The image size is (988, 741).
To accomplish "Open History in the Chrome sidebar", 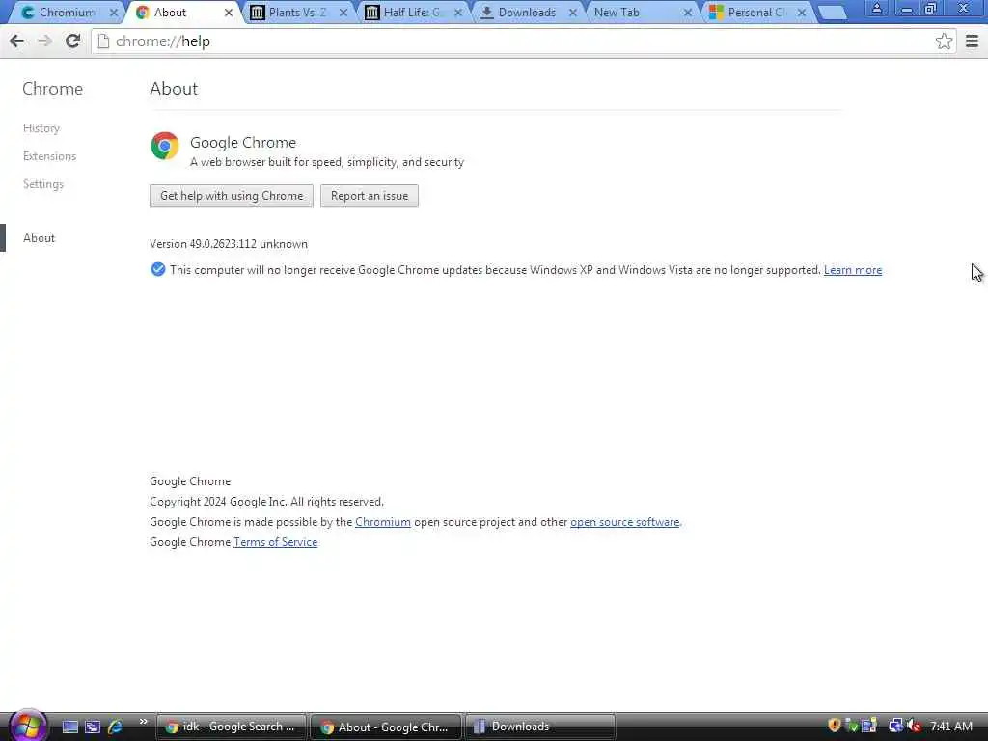I will (41, 128).
